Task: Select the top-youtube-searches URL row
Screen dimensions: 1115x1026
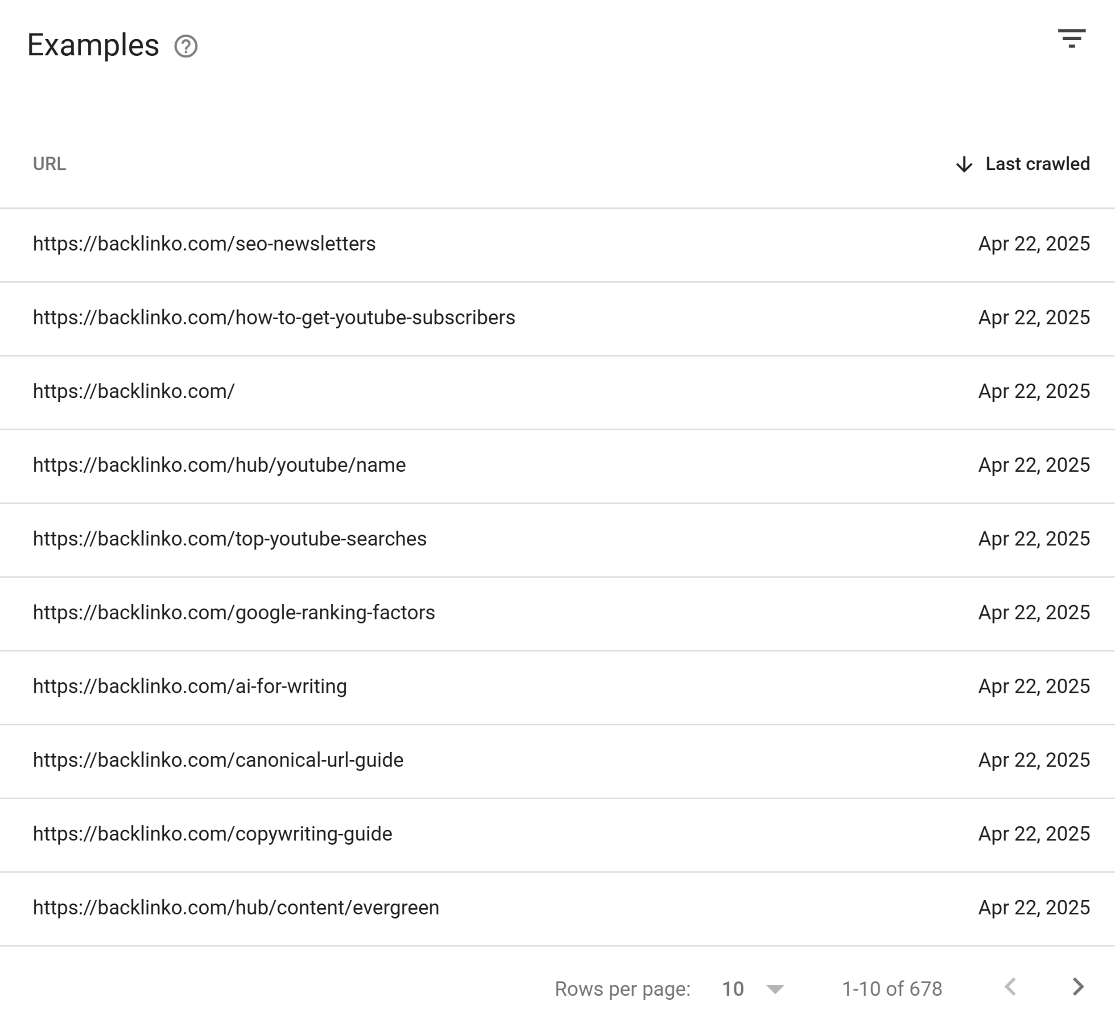Action: [557, 540]
